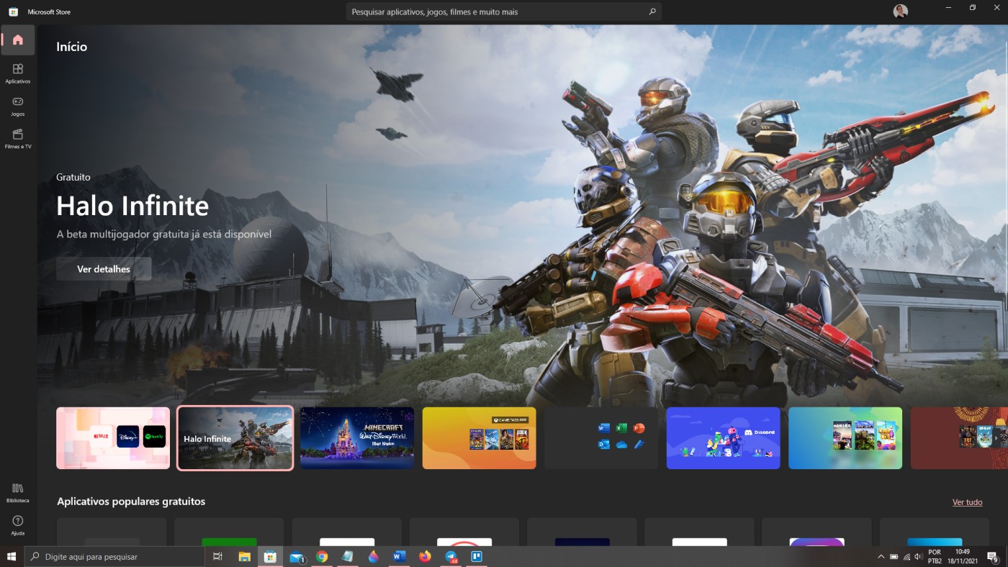Click the search magnifier icon in search box
This screenshot has width=1008, height=567.
(652, 12)
